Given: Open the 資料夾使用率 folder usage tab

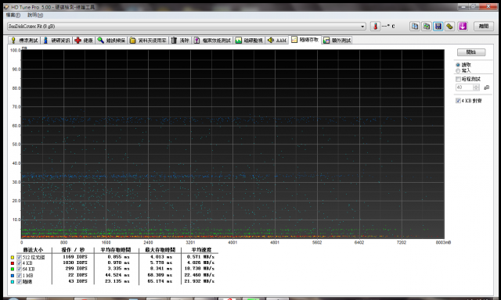Looking at the screenshot, I should pos(148,40).
